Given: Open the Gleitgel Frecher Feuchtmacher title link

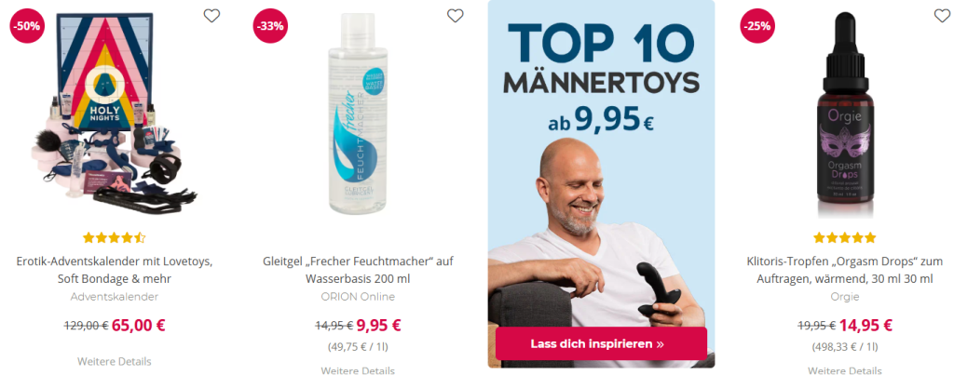Looking at the screenshot, I should [x=358, y=271].
